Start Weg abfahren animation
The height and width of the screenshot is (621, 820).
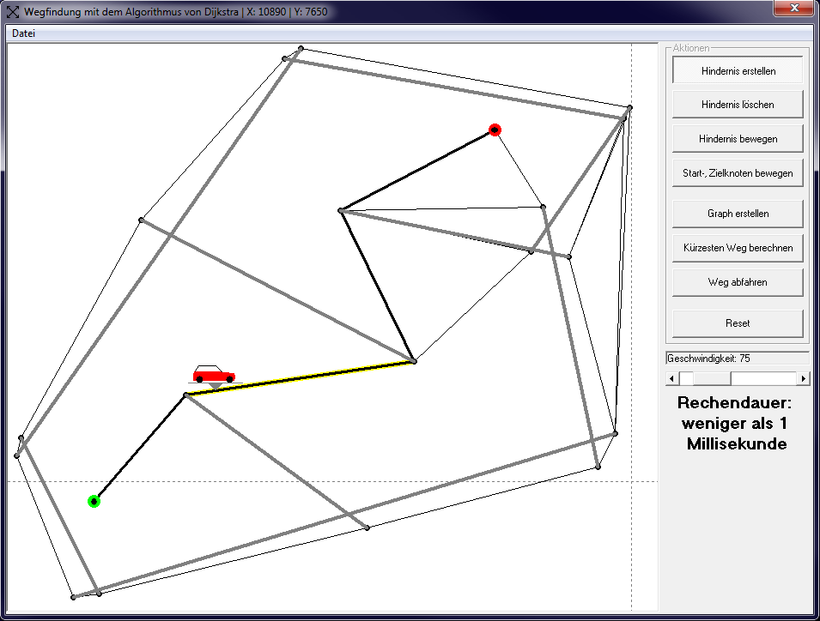pos(738,282)
